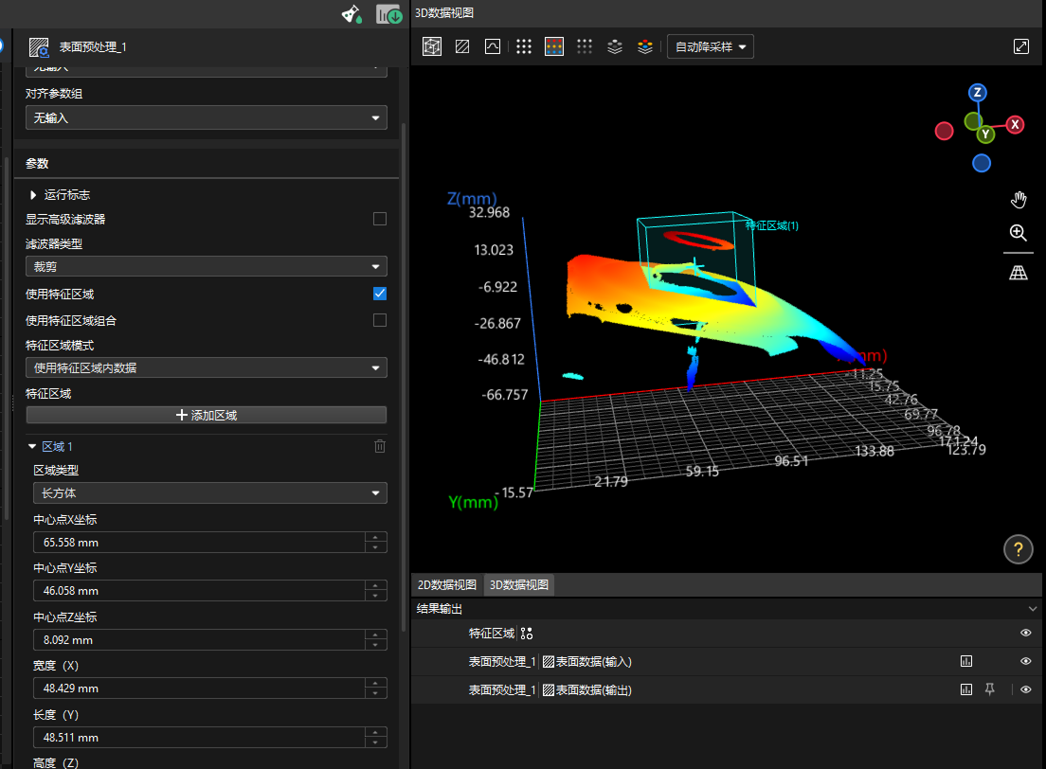The height and width of the screenshot is (769, 1046).
Task: Open the 自动降采样 dropdown
Action: 710,45
